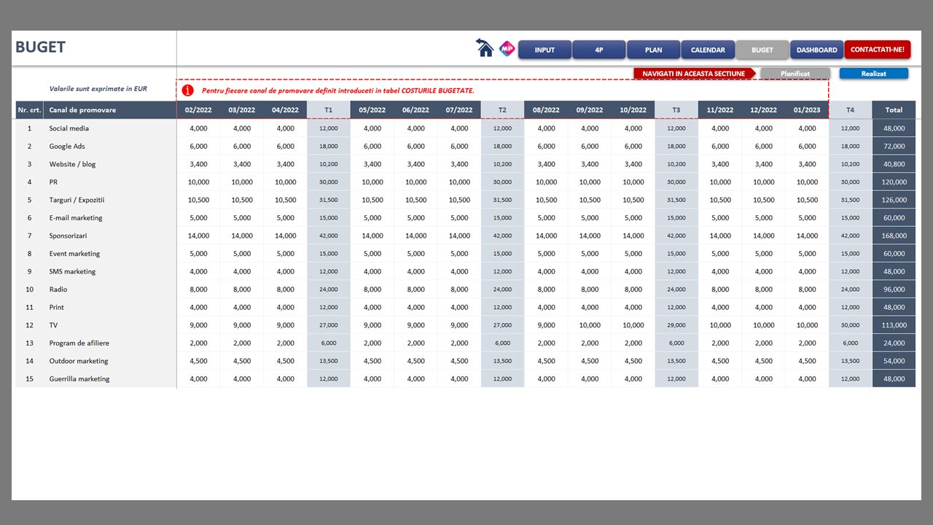Click the Guerrilla marketing 01/2023 cell
This screenshot has height=525, width=933.
click(807, 379)
